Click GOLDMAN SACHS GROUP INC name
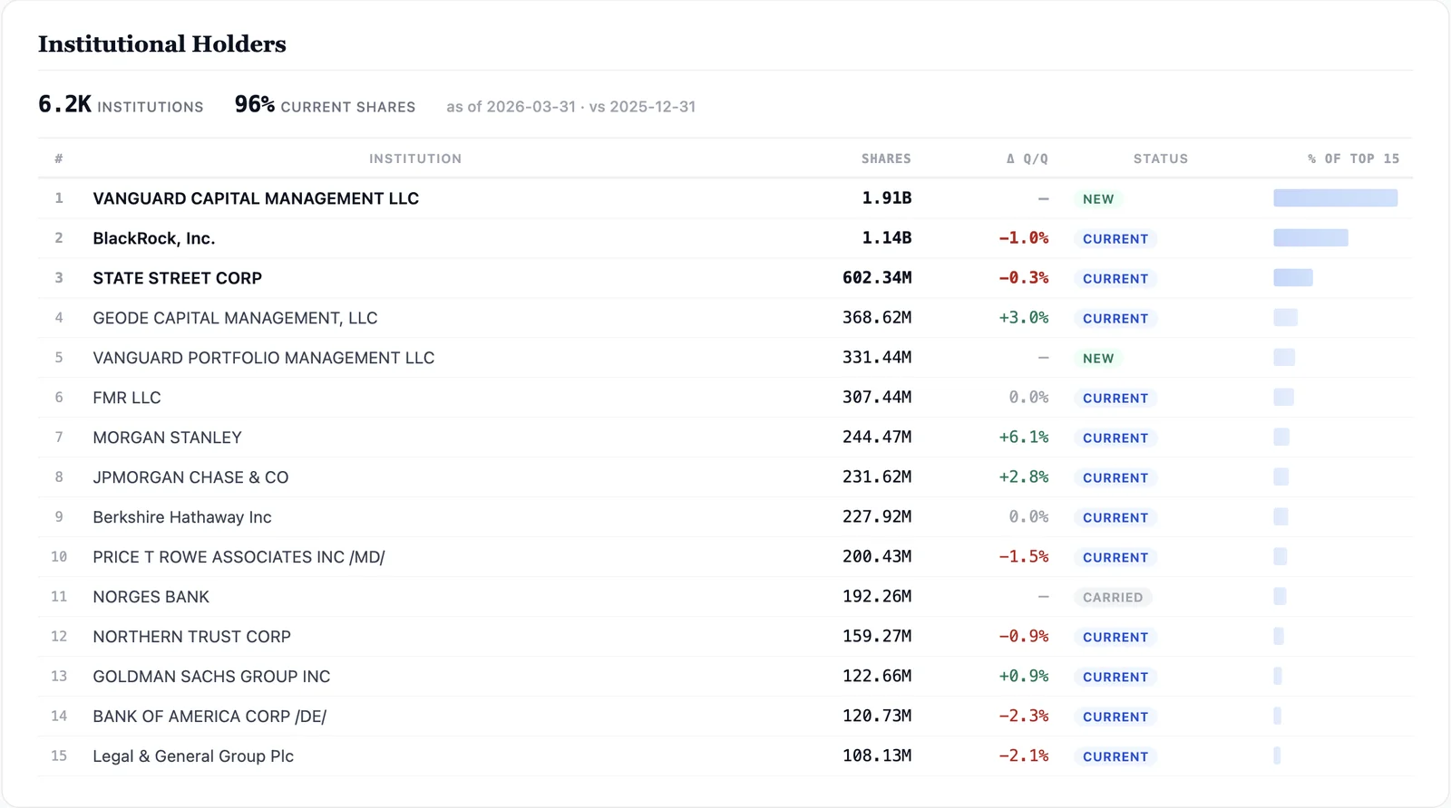 click(211, 677)
